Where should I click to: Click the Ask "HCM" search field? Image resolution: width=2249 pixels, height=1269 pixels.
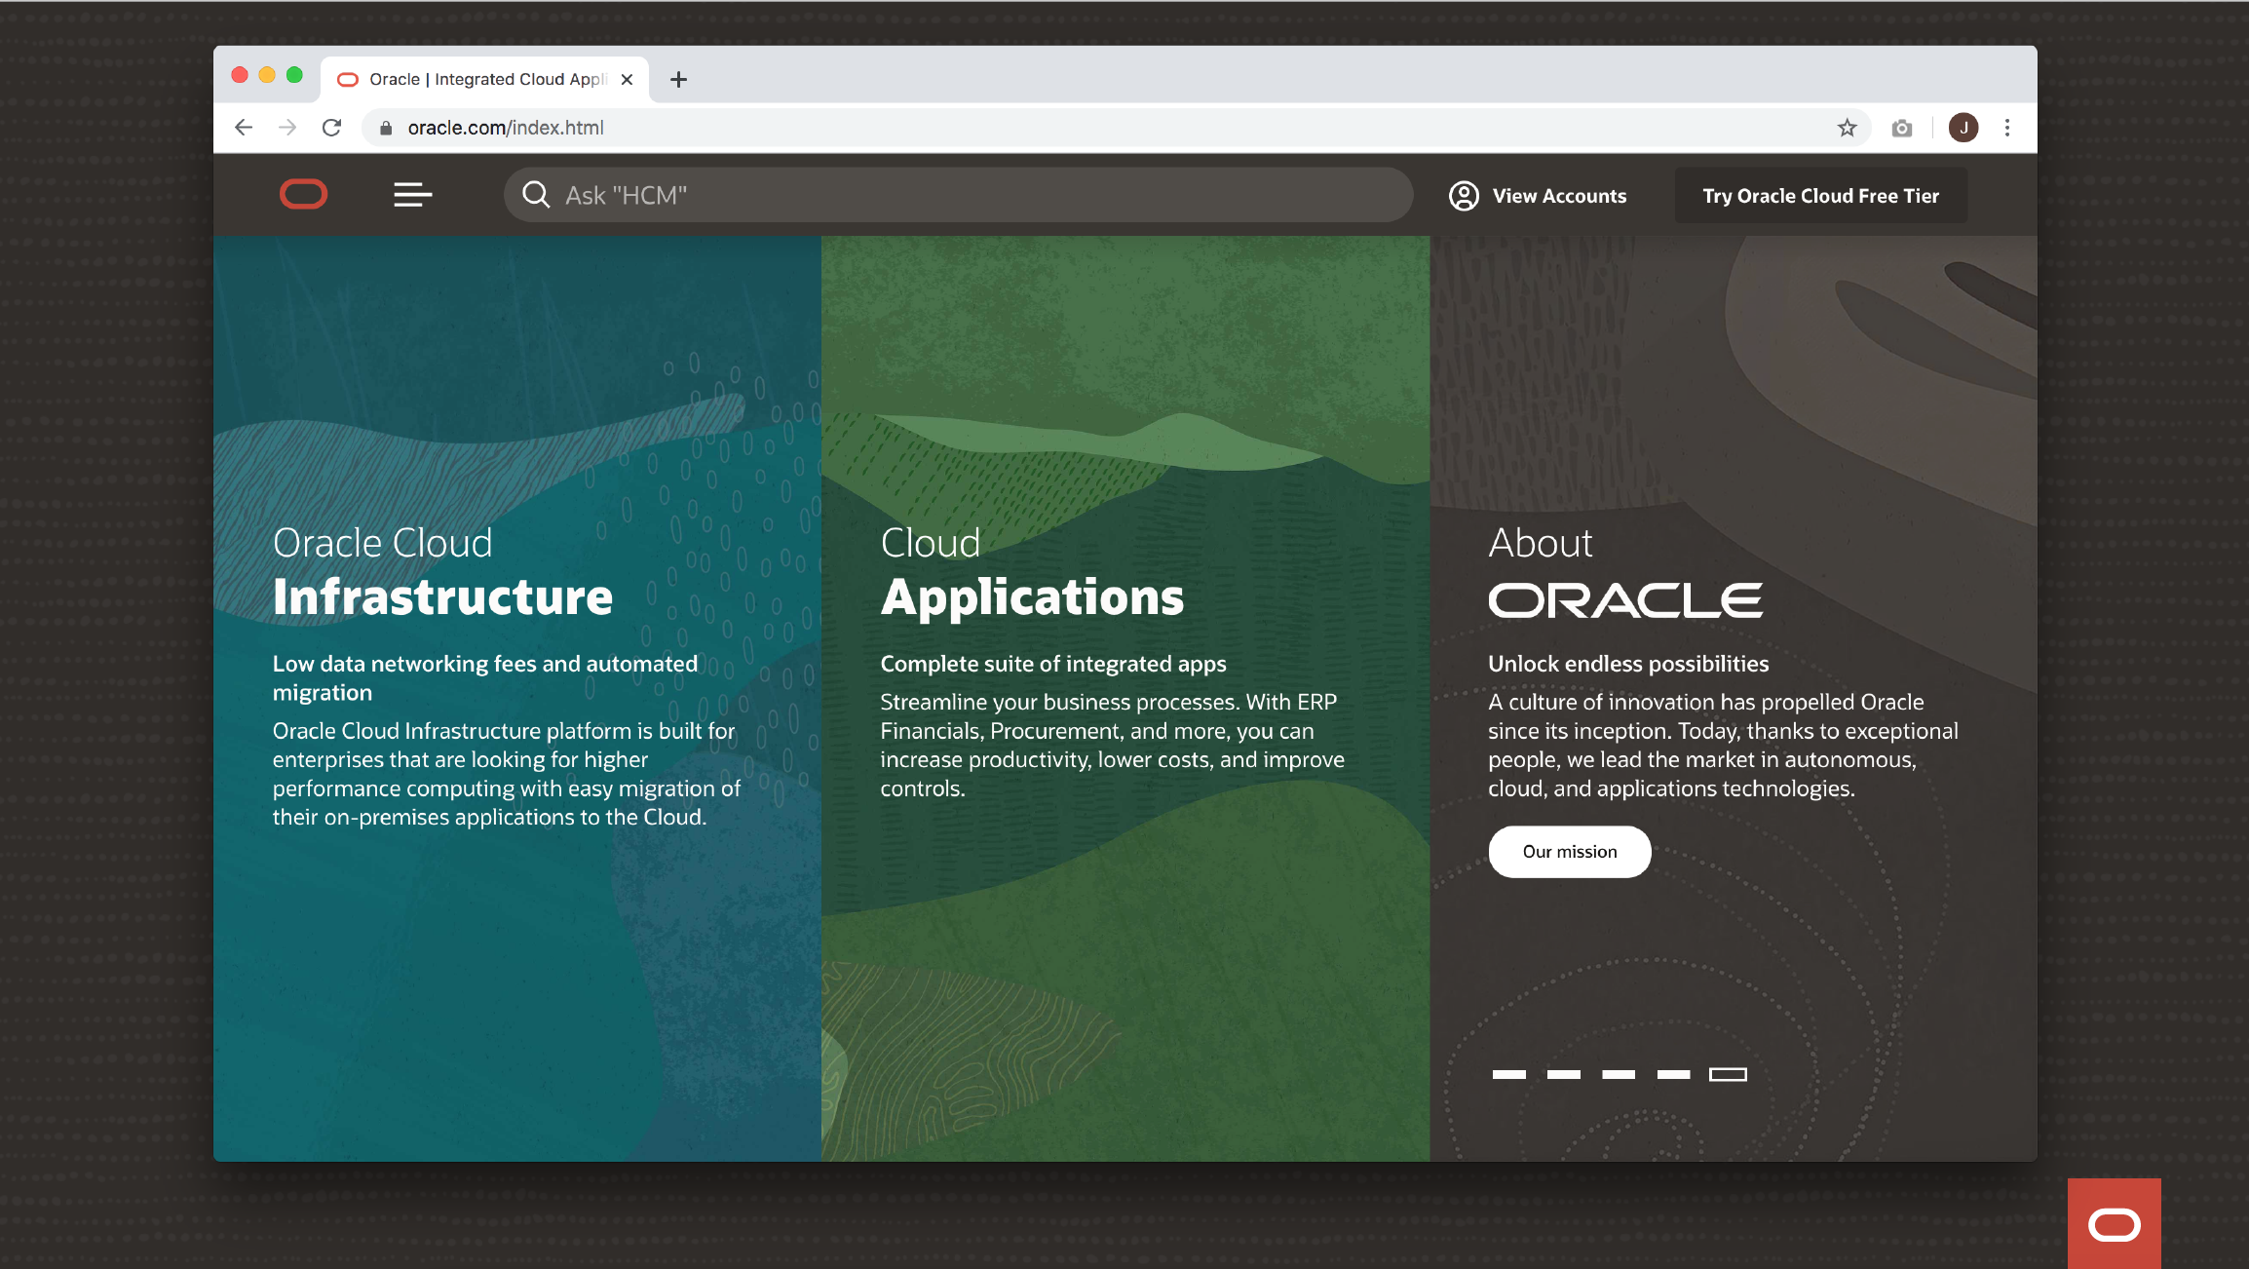tap(958, 195)
